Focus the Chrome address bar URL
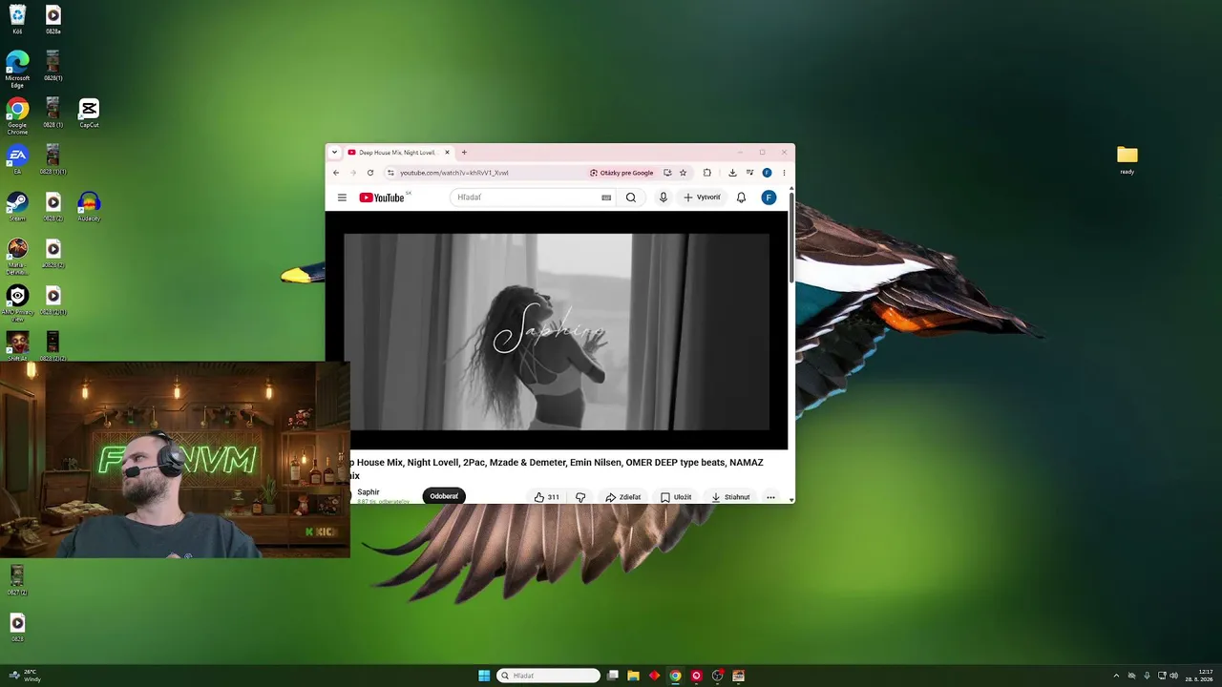Screen dimensions: 1222x687 click(454, 173)
